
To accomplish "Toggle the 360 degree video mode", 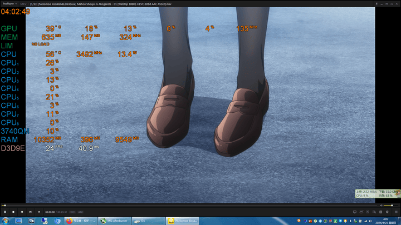I will (x=361, y=212).
